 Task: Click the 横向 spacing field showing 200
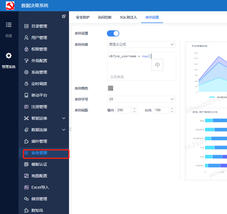point(123,110)
